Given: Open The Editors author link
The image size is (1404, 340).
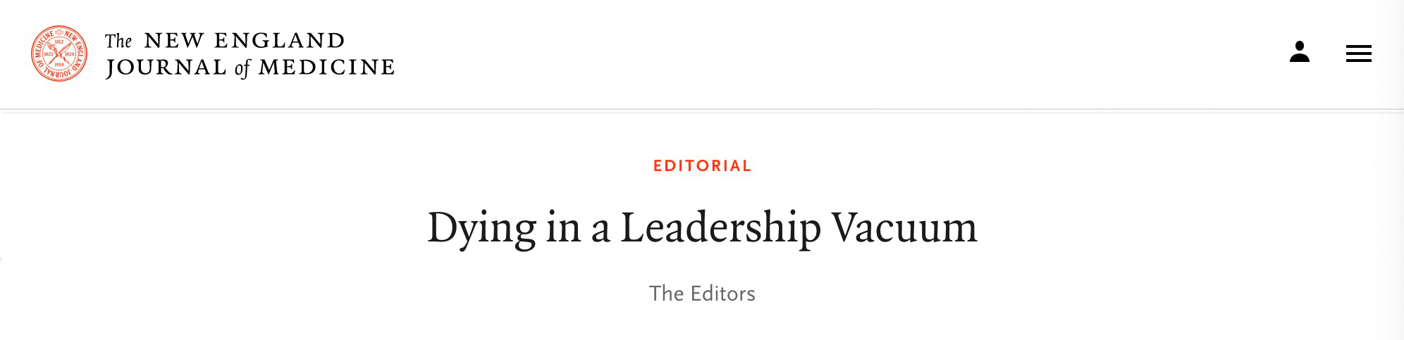Looking at the screenshot, I should click(x=702, y=294).
